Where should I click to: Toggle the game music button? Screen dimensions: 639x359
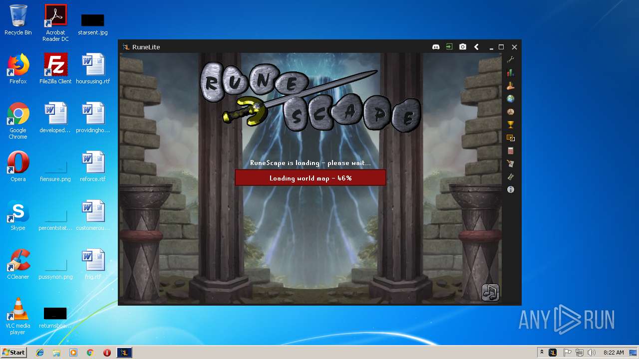pos(490,292)
